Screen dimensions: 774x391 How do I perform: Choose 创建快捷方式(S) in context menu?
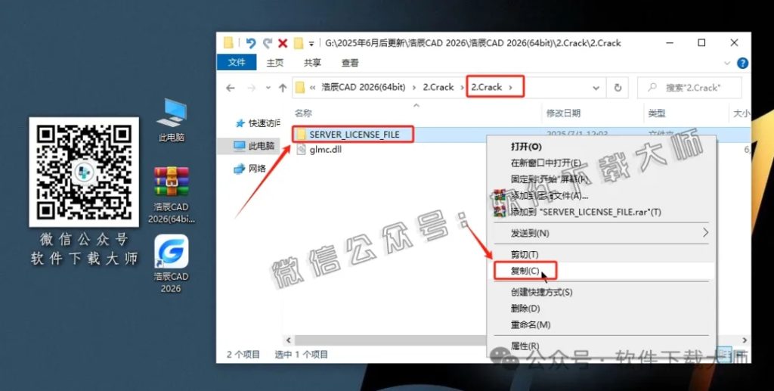tap(601, 292)
